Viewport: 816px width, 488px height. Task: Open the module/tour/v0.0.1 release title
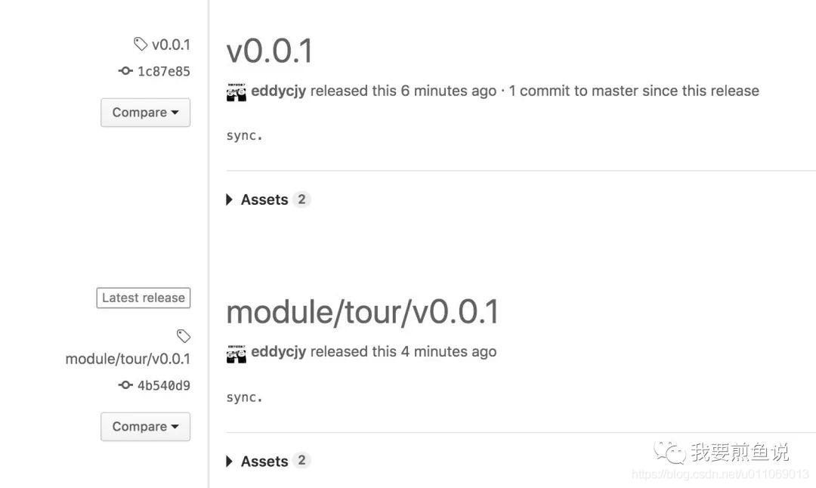click(362, 312)
